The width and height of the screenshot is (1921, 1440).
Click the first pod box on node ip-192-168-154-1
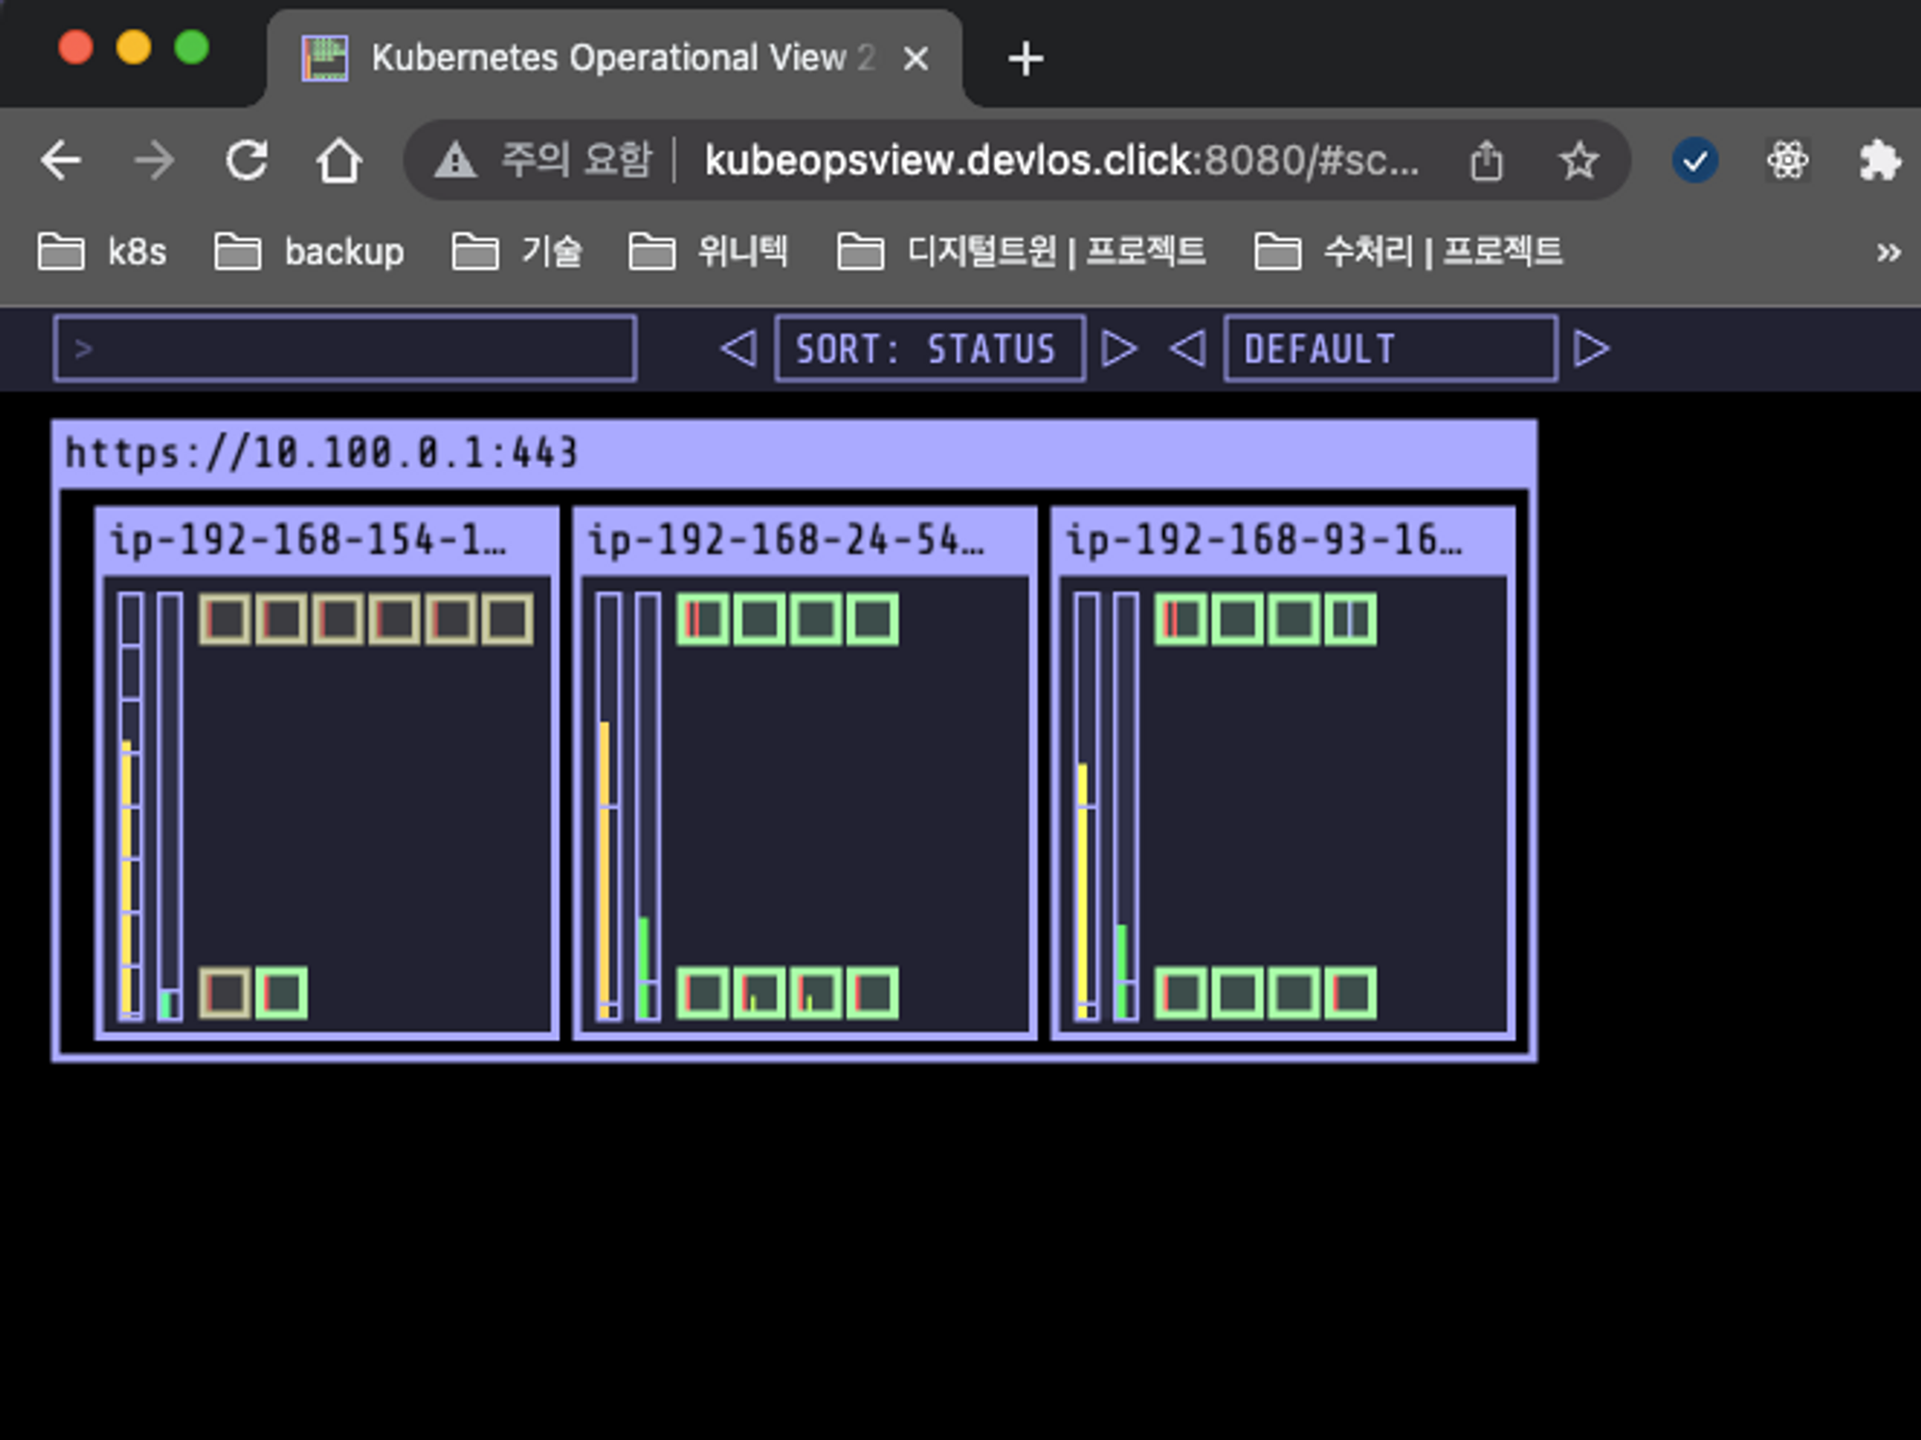click(225, 619)
